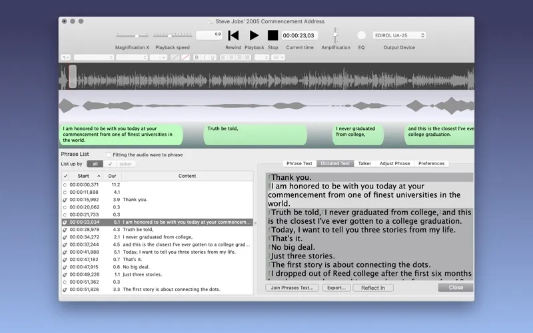533x333 pixels.
Task: Open the typeface style dropdown
Action: (x=131, y=57)
